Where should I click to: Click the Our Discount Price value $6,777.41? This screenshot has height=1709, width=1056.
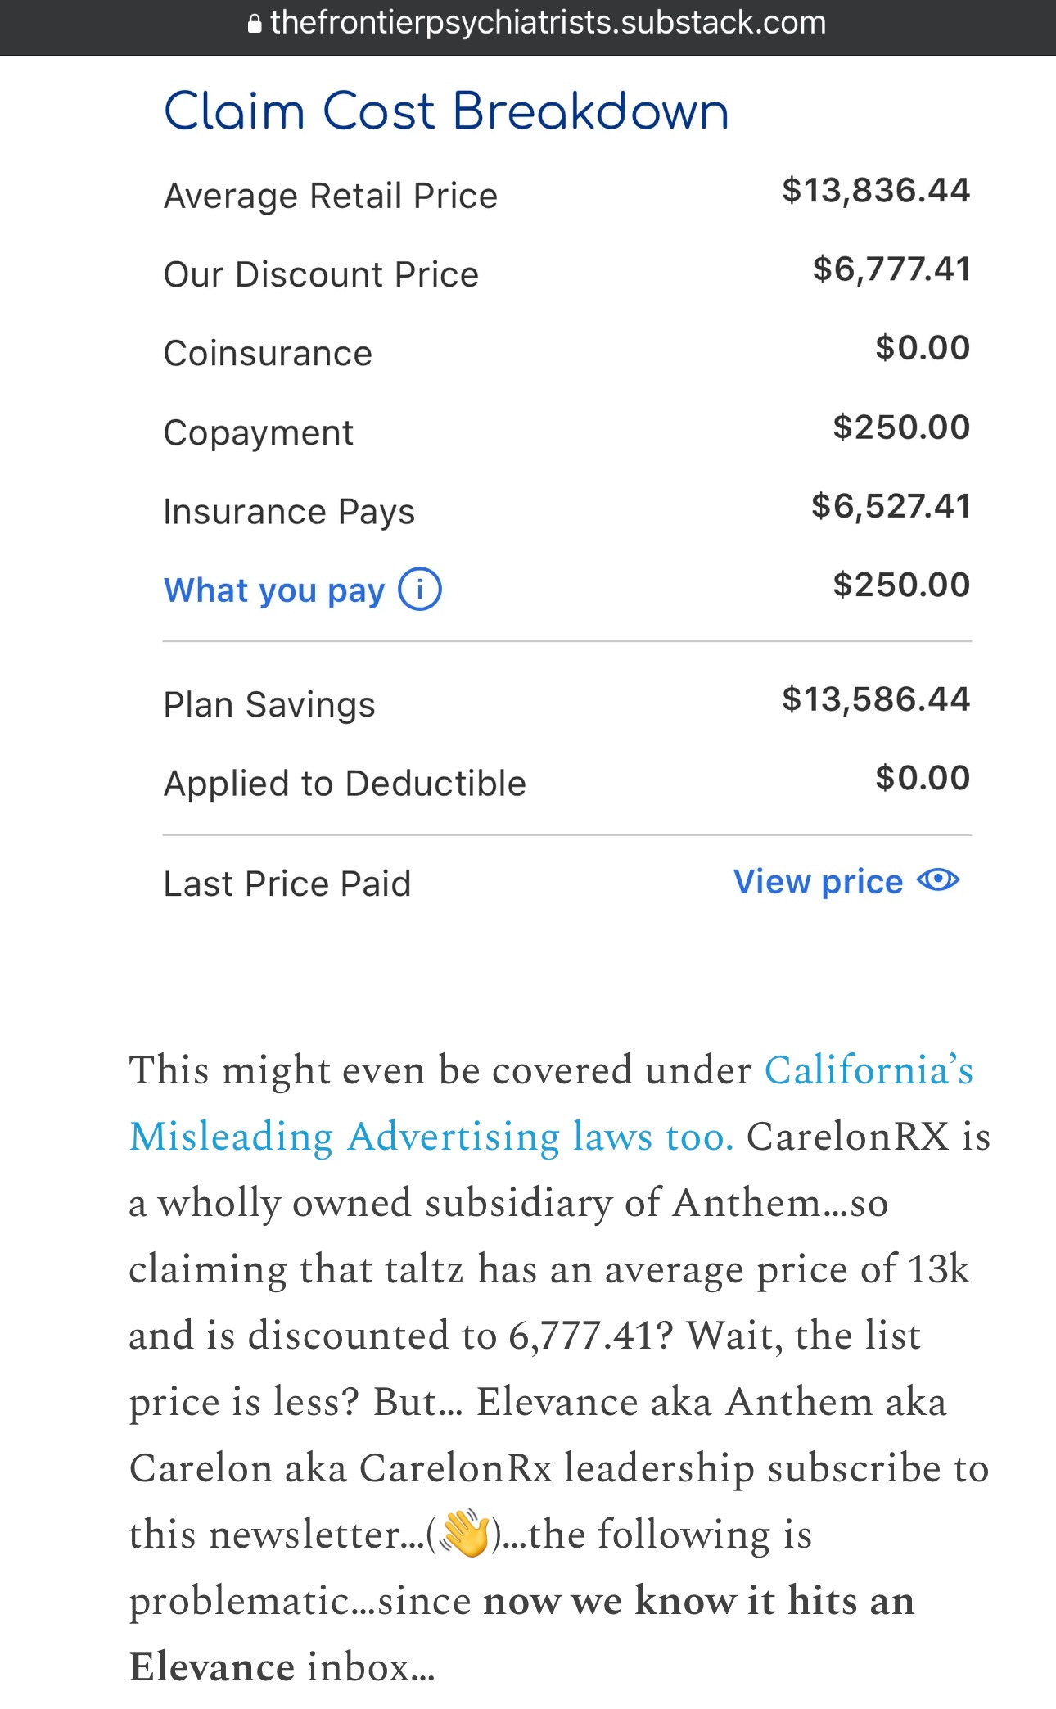pos(891,269)
